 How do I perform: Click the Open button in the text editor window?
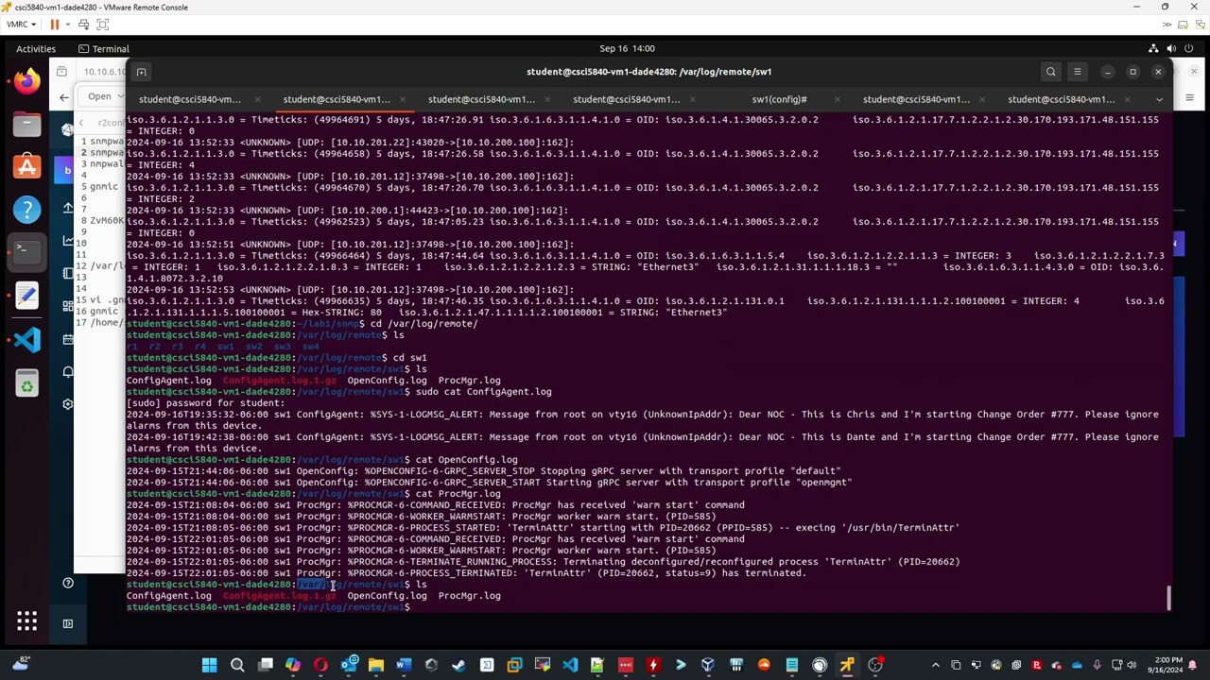point(99,96)
